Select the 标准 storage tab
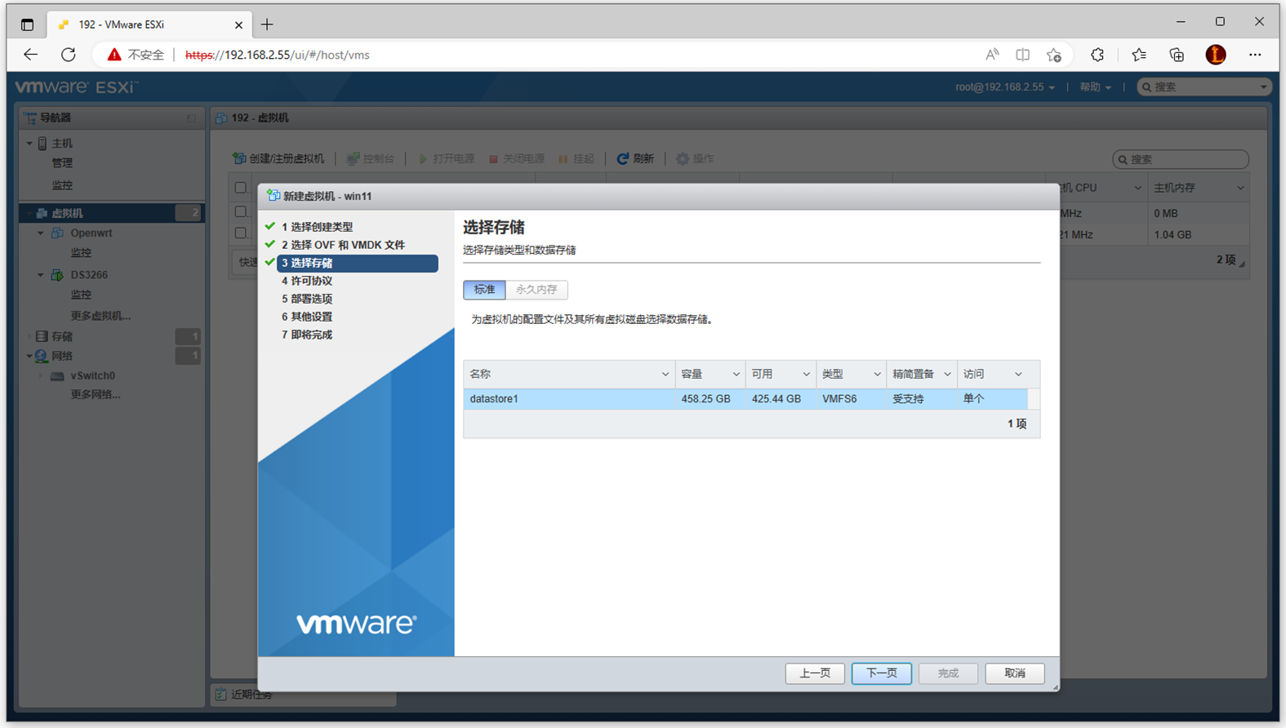 [x=484, y=290]
